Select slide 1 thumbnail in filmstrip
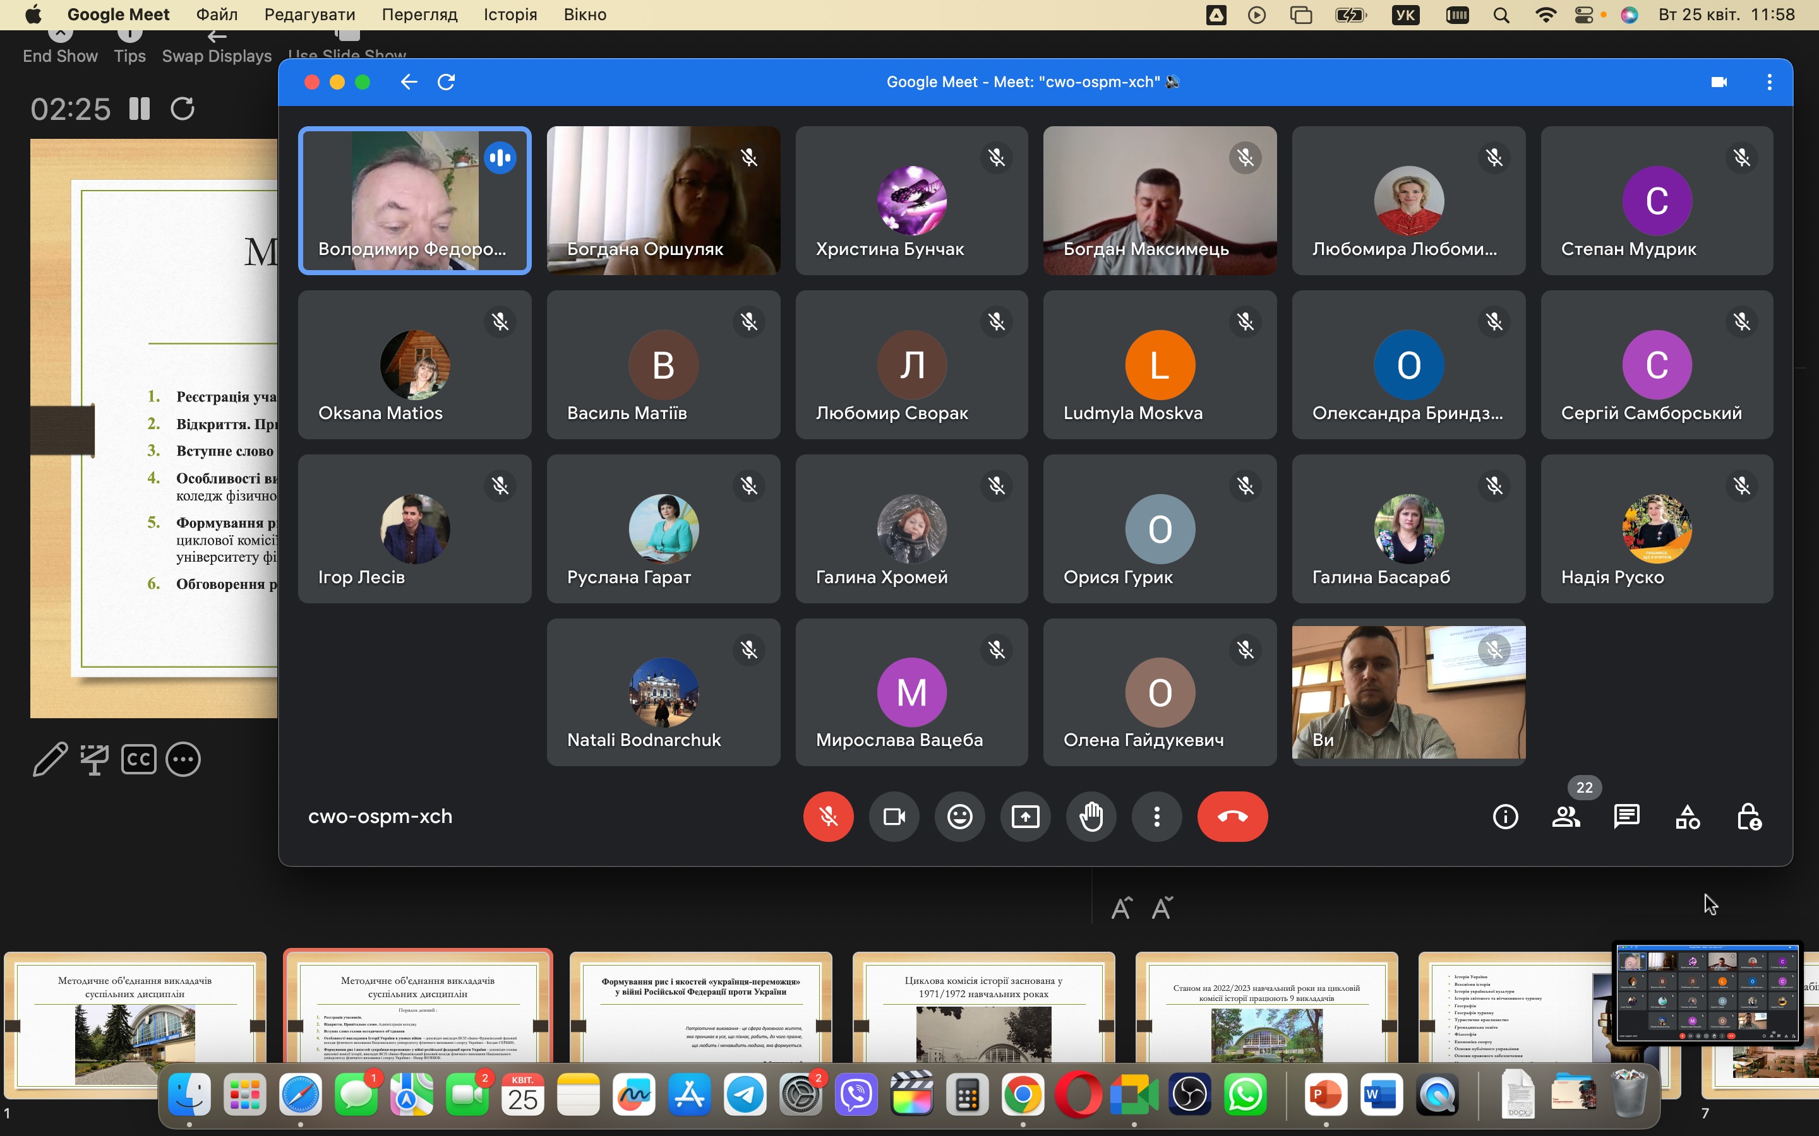The width and height of the screenshot is (1819, 1136). 135,1026
